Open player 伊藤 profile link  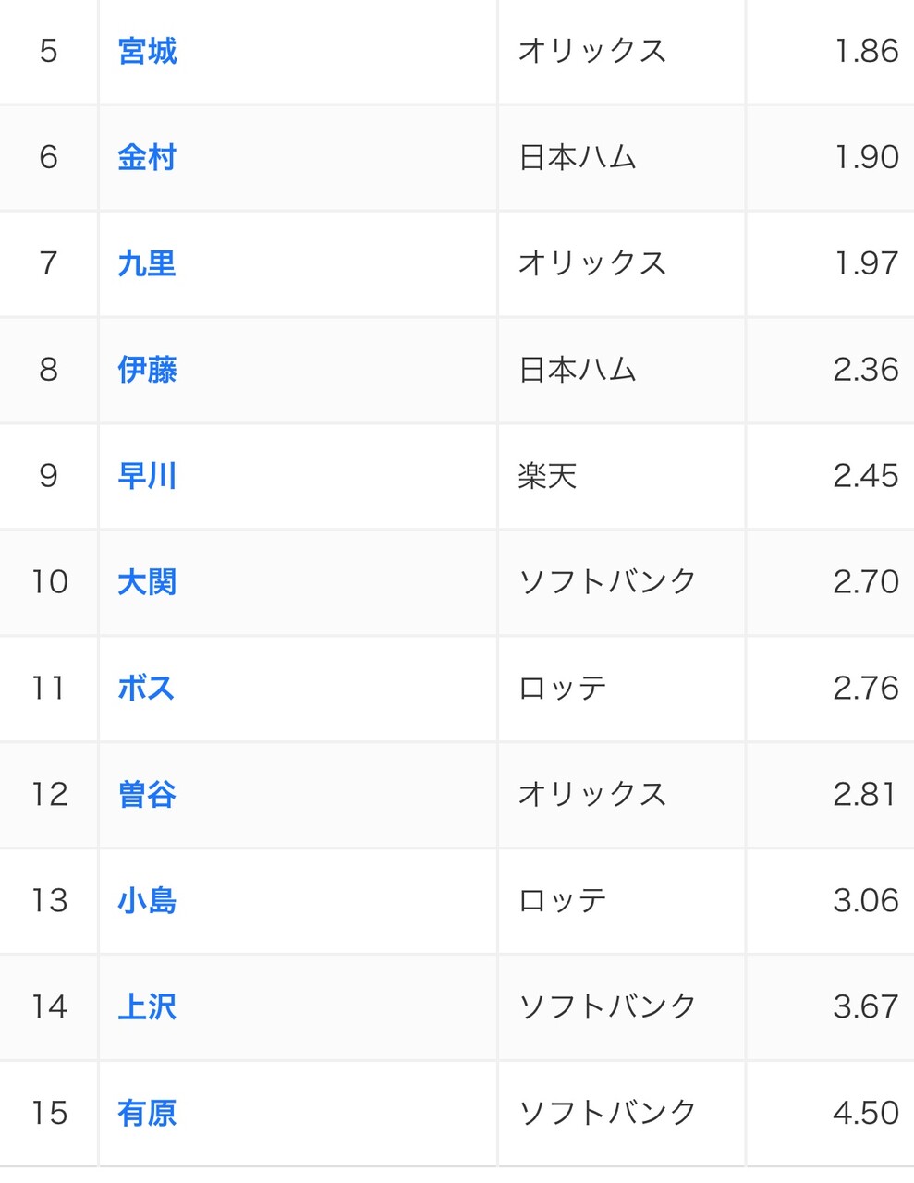(x=147, y=370)
